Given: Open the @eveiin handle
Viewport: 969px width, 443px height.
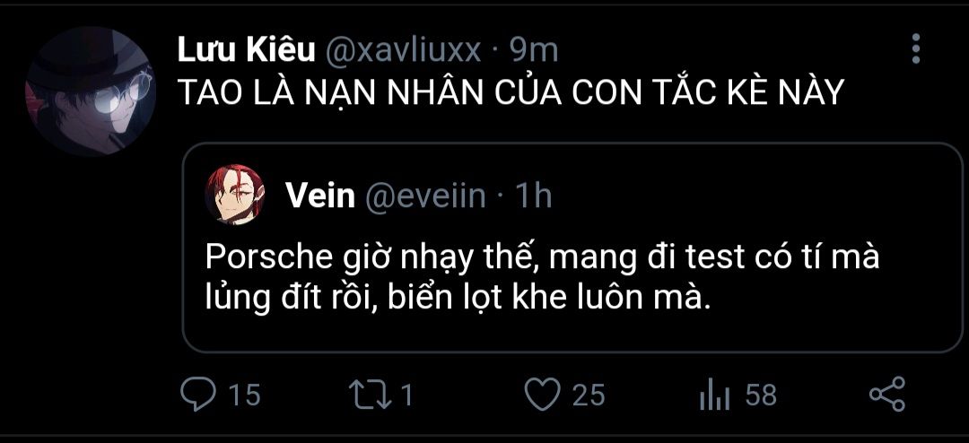Looking at the screenshot, I should coord(426,195).
